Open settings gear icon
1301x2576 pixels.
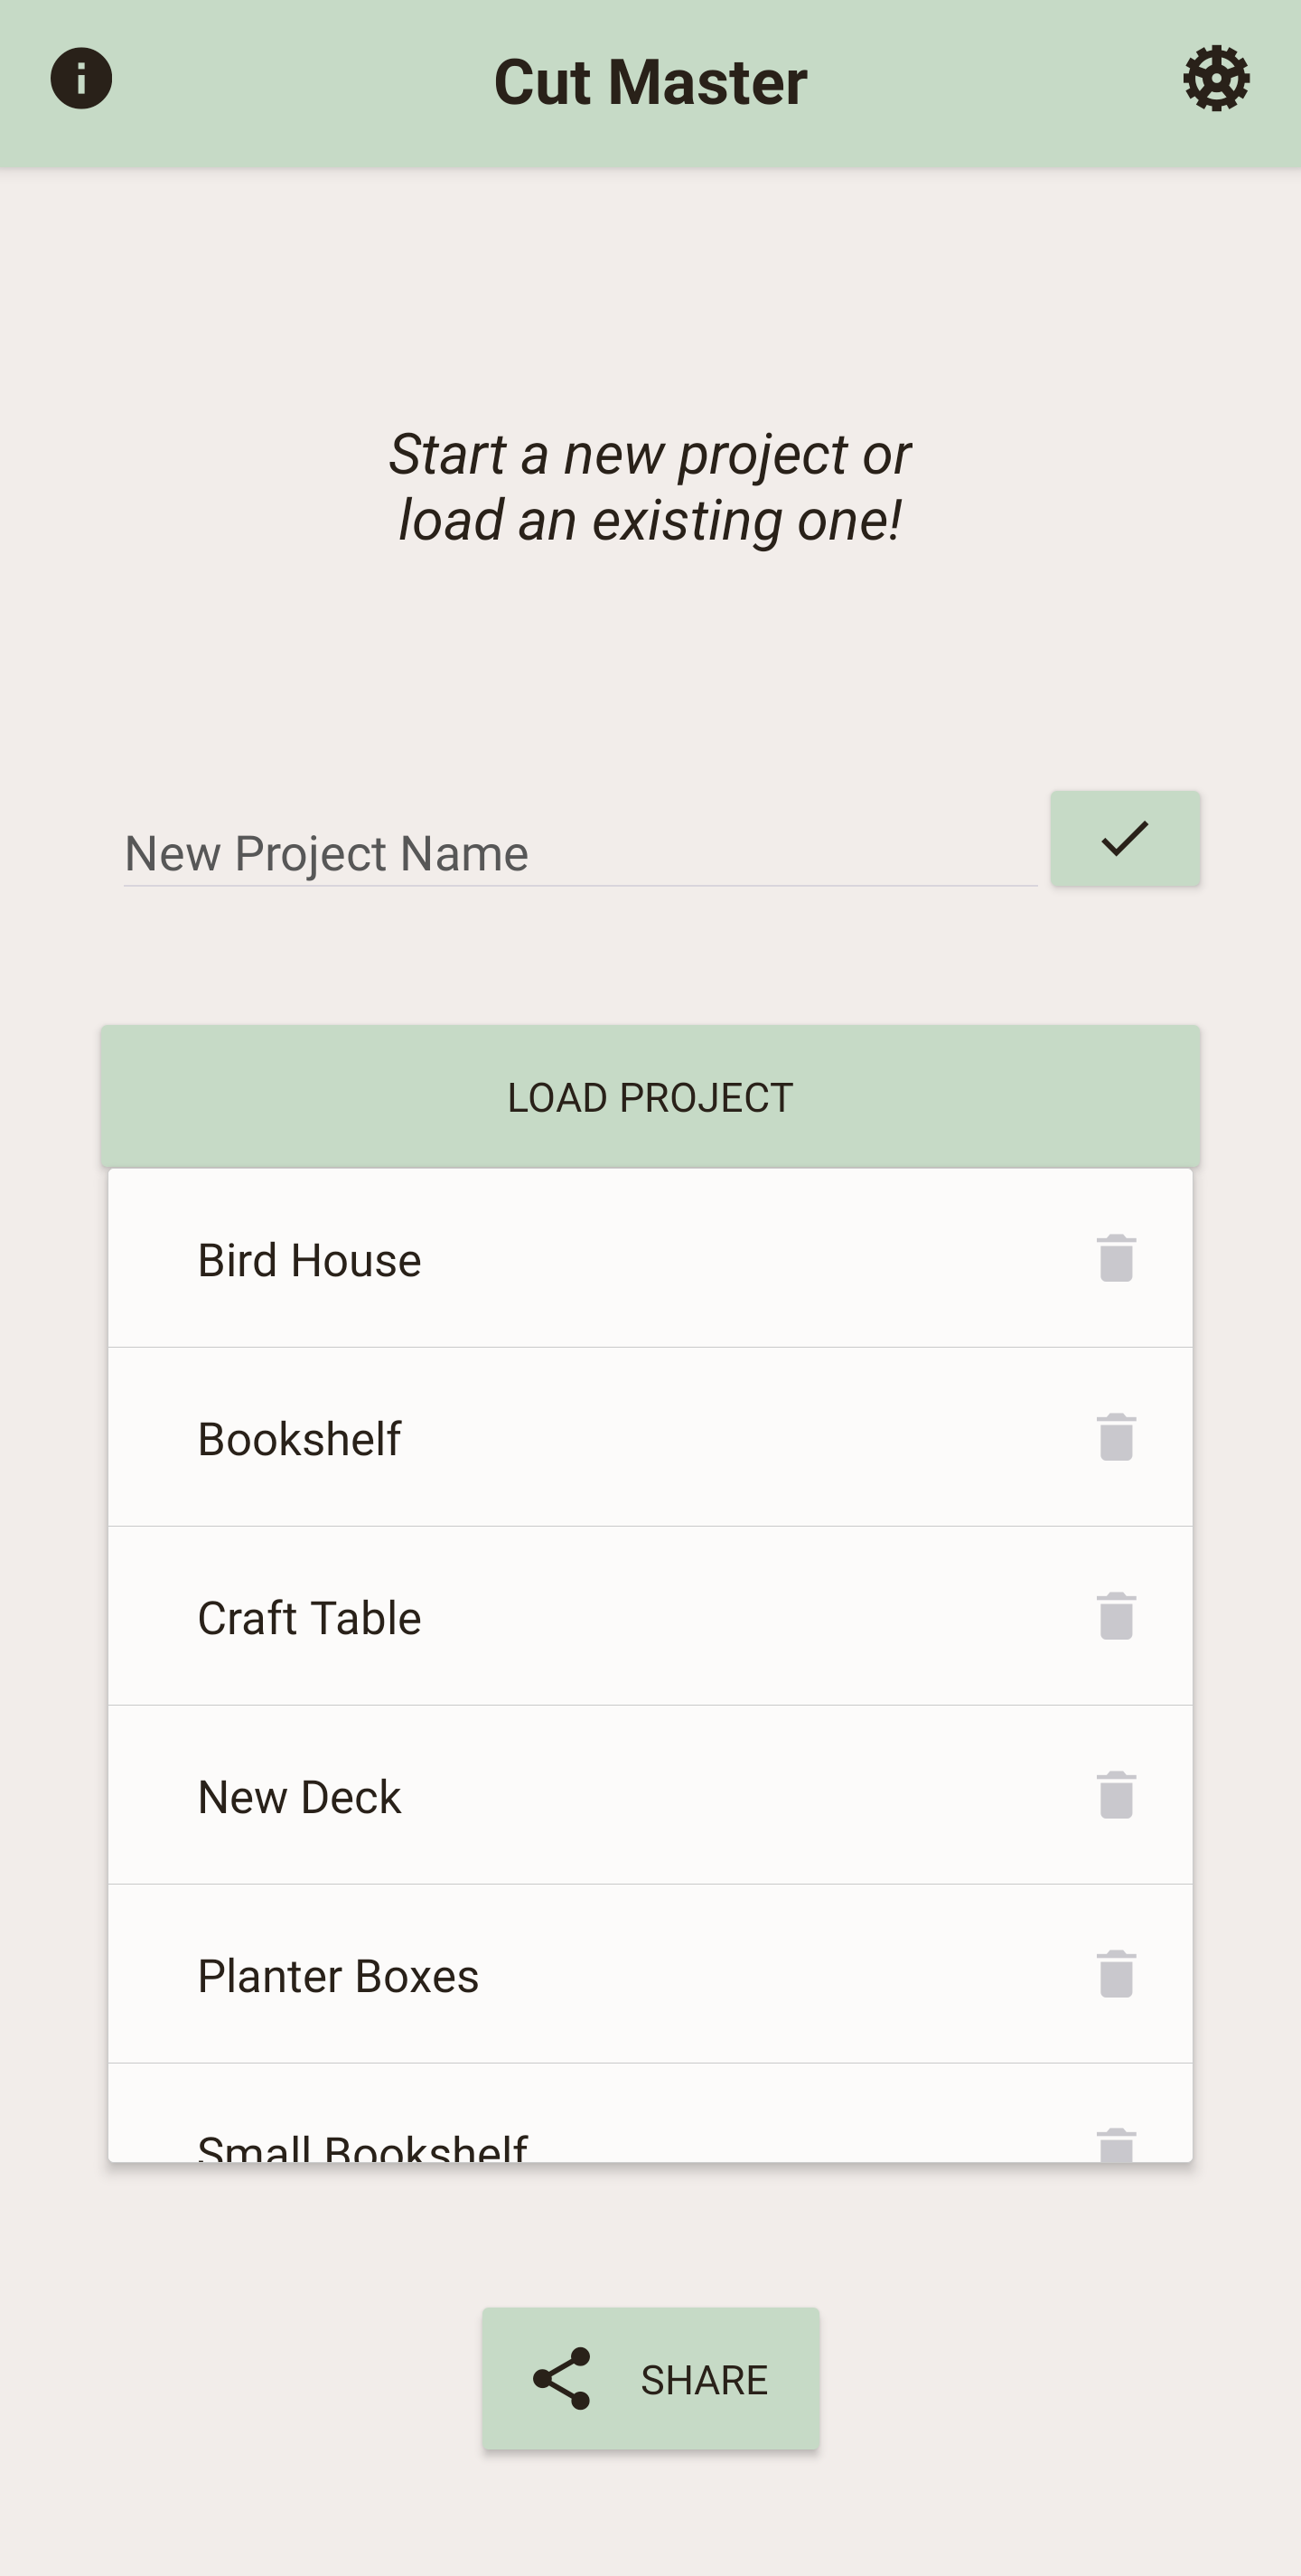coord(1216,78)
